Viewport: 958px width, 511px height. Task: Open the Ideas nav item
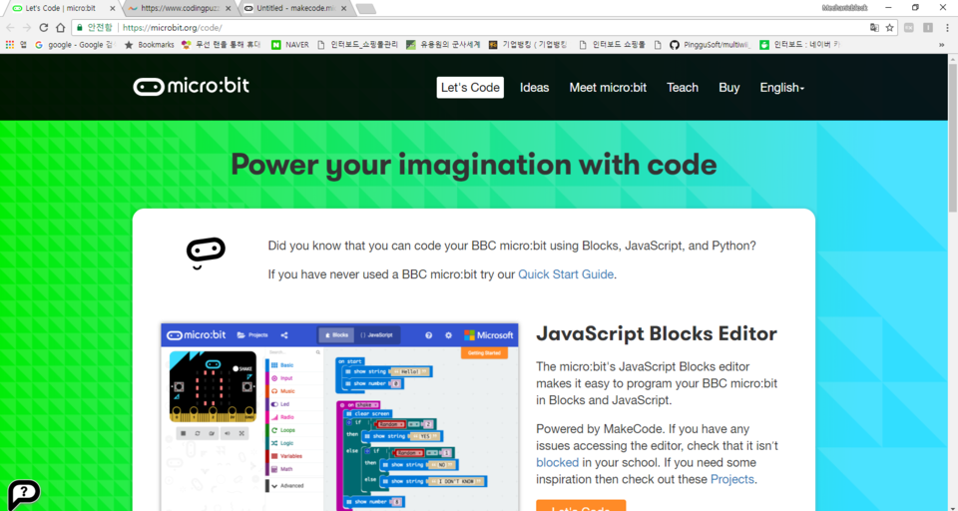pos(535,88)
